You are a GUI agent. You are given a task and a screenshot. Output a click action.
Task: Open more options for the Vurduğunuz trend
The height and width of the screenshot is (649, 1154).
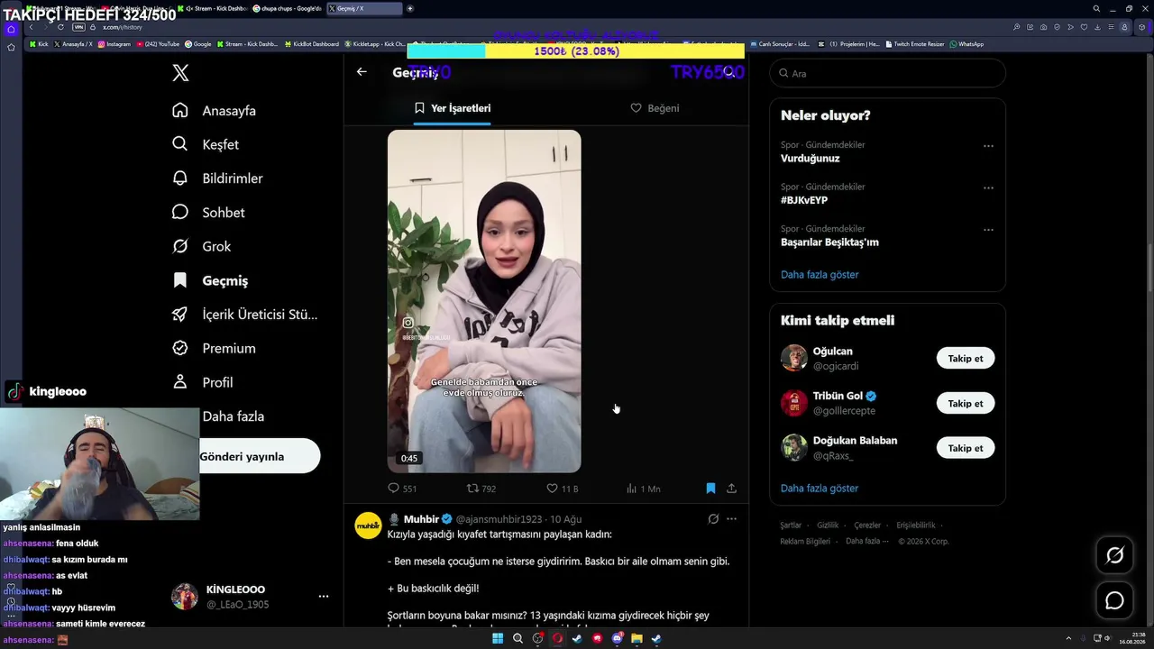(x=988, y=146)
